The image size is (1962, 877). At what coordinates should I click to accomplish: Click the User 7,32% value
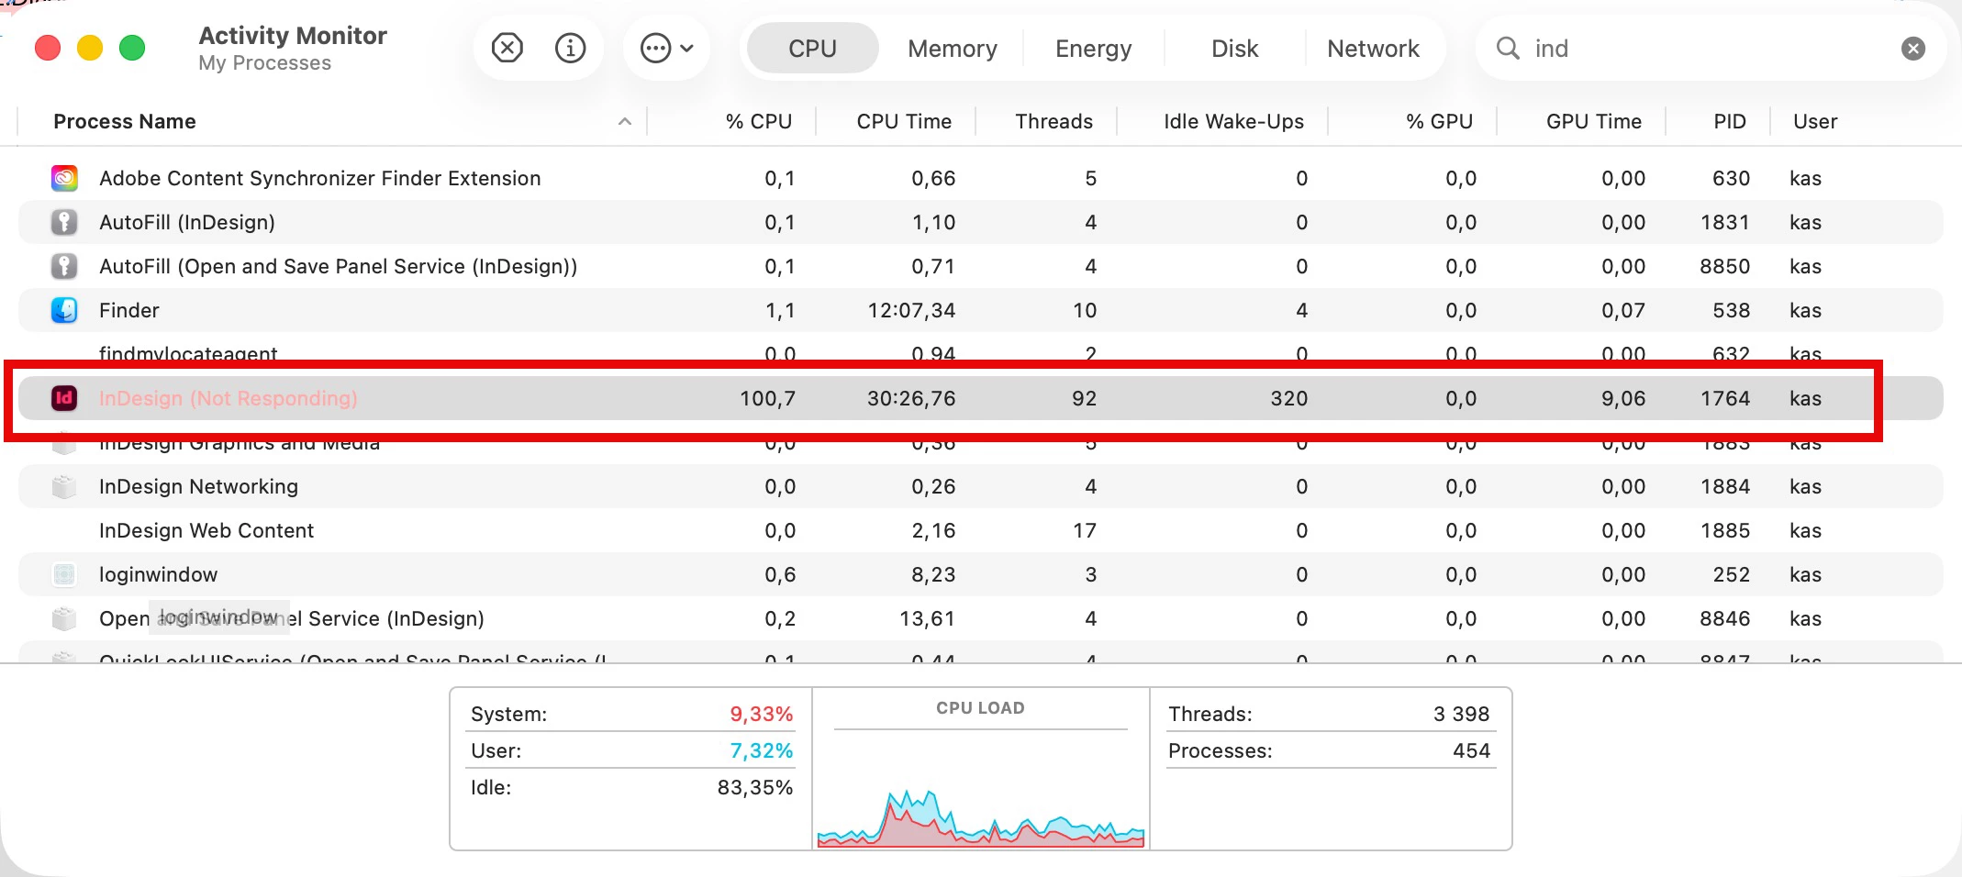(761, 750)
